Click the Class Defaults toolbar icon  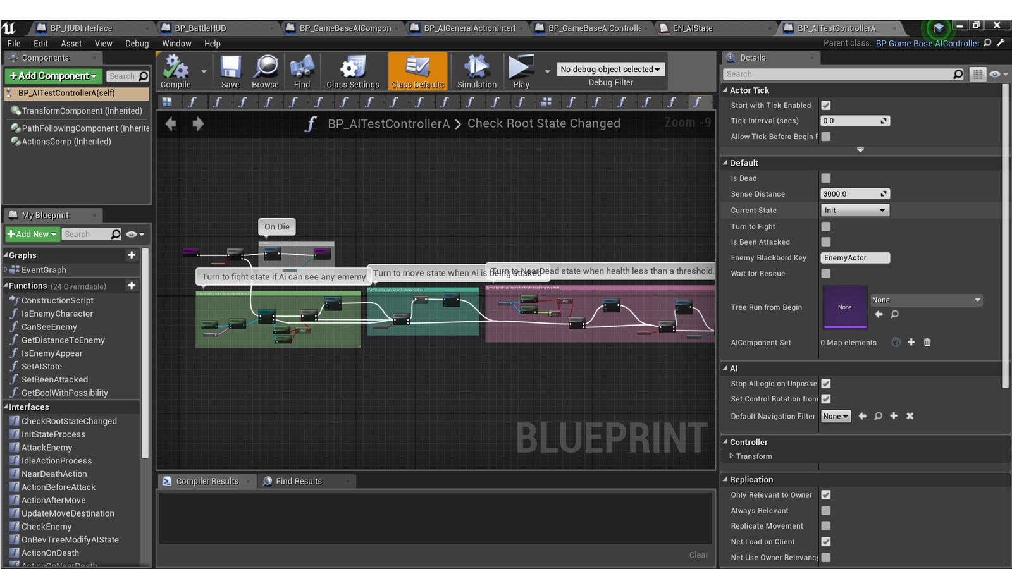(417, 71)
